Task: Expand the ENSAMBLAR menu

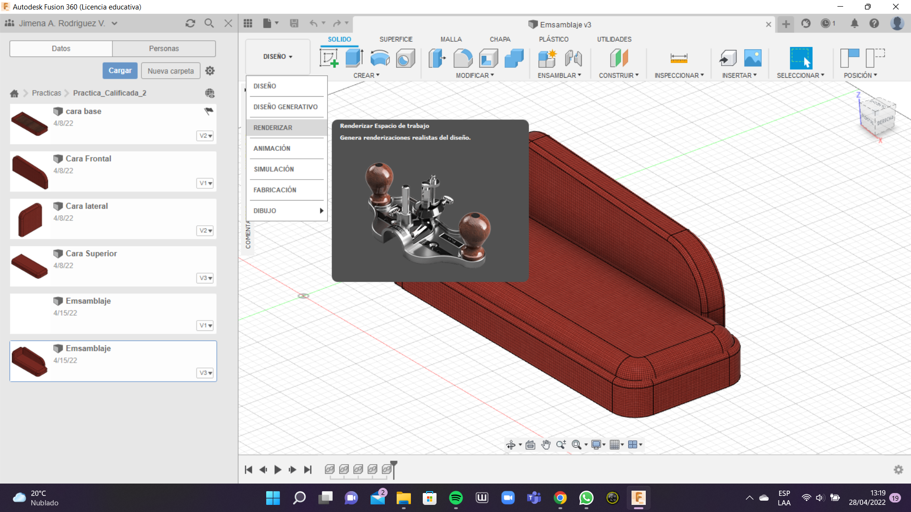Action: point(559,75)
